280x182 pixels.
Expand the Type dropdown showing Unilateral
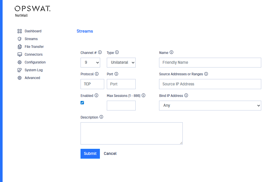pos(121,63)
